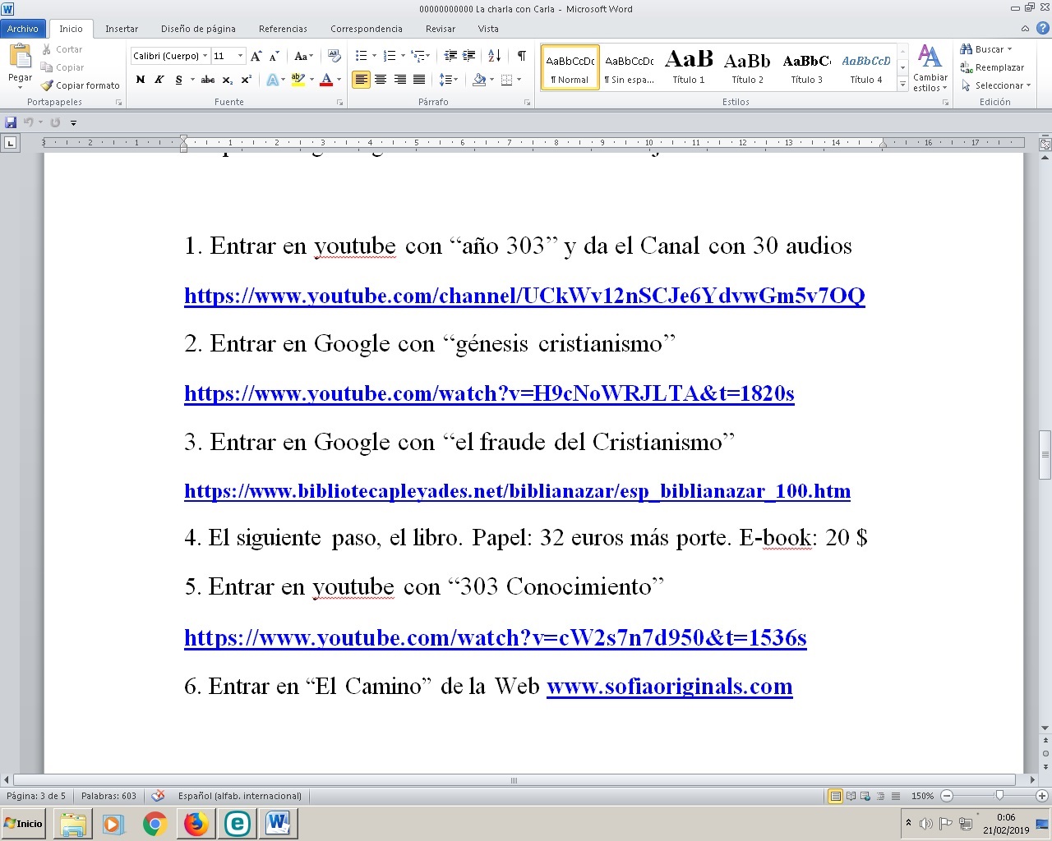Open the Diseño de página tab
Image resolution: width=1052 pixels, height=841 pixels.
pyautogui.click(x=198, y=29)
